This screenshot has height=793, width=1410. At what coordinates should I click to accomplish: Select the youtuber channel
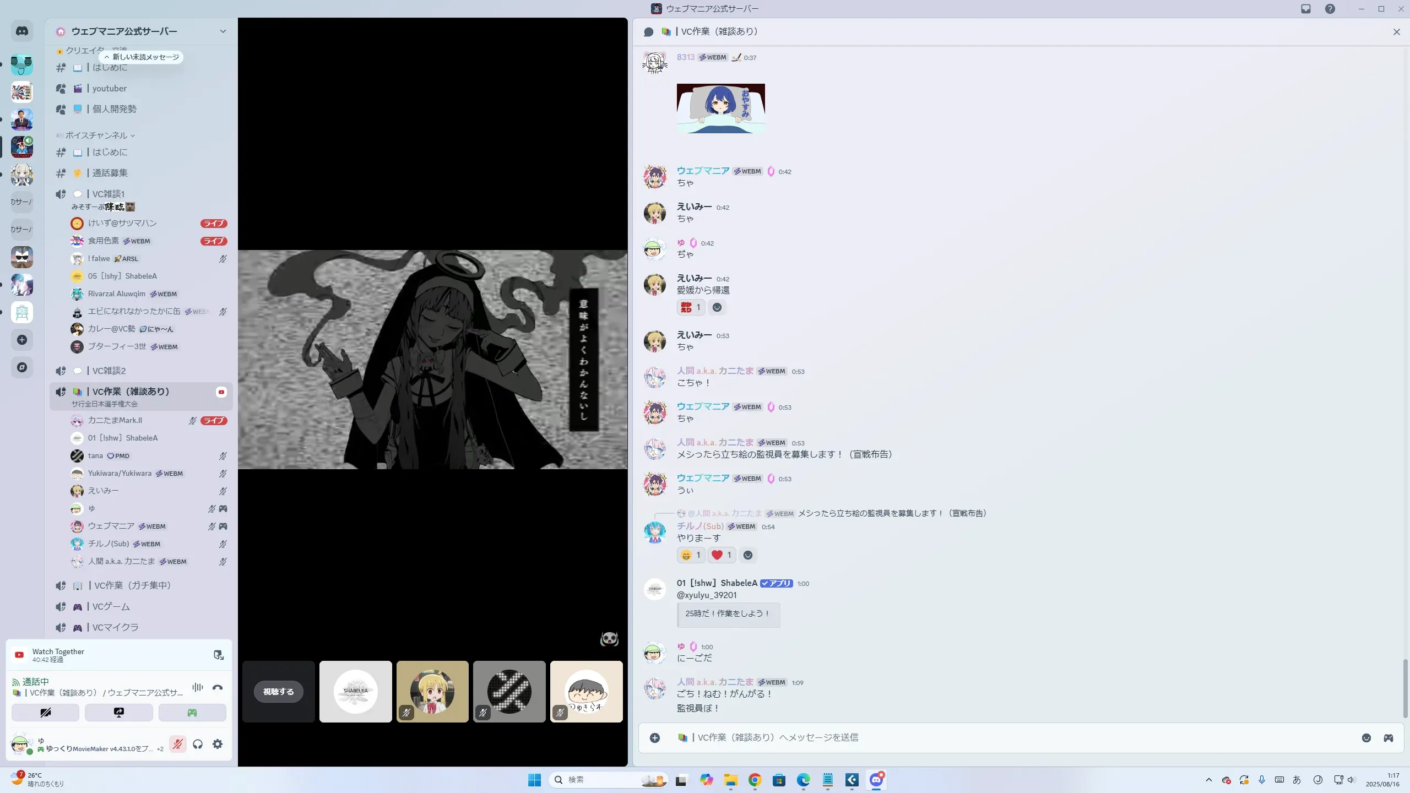tap(109, 89)
